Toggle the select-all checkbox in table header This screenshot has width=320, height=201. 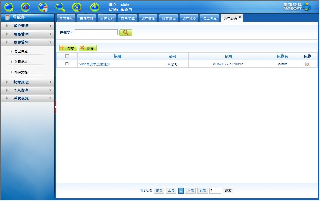coord(66,56)
